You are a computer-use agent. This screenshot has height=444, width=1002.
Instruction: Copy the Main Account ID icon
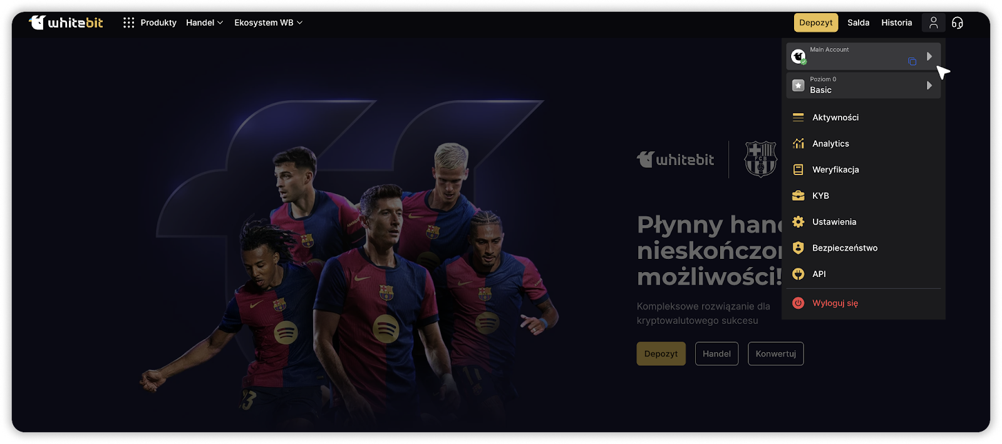pyautogui.click(x=912, y=61)
